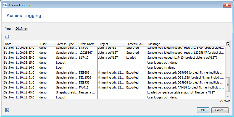Open the Year 2017 dropdown
This screenshot has height=117, width=234.
tap(21, 28)
